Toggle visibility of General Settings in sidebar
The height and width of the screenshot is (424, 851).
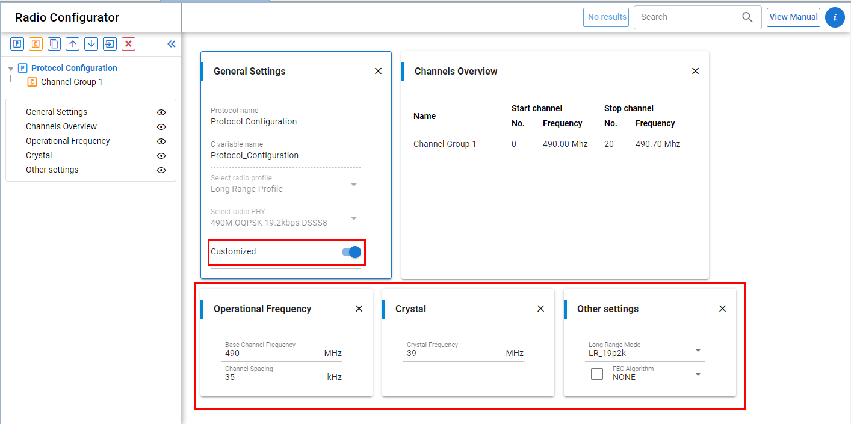(x=161, y=112)
